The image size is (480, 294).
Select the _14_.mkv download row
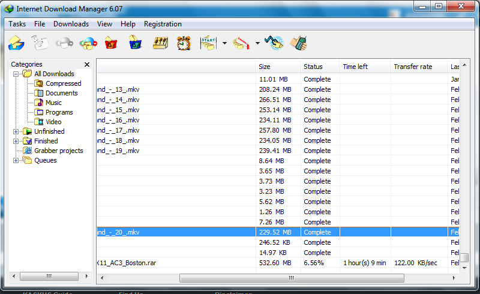(x=278, y=100)
